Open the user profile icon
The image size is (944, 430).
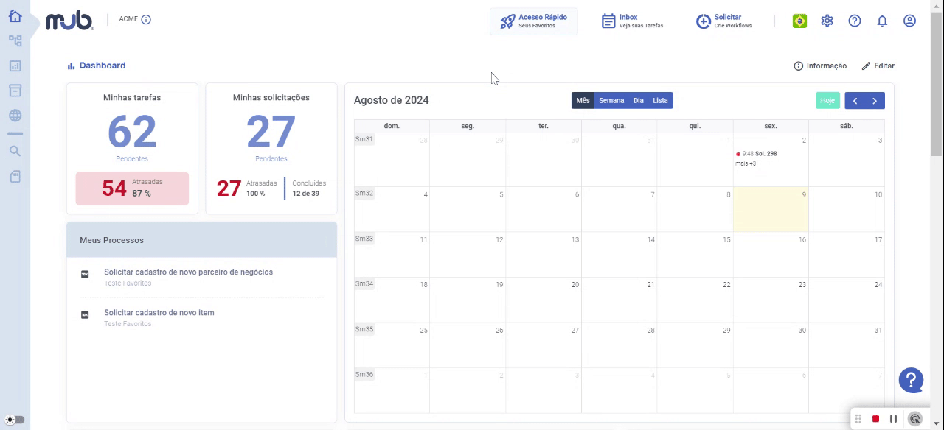point(909,21)
